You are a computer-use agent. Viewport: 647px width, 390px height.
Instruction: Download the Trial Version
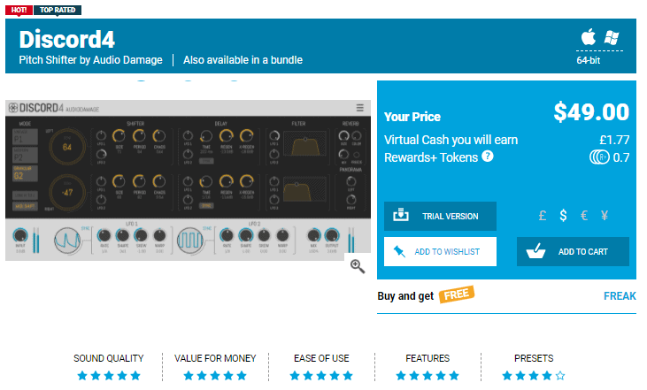pos(440,216)
